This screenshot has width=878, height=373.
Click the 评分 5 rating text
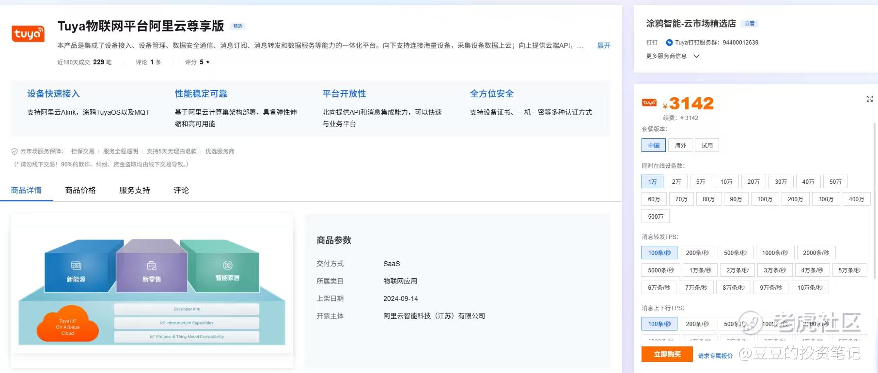197,62
